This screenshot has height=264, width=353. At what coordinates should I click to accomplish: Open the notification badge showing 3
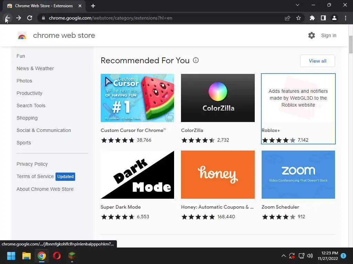pos(343,256)
